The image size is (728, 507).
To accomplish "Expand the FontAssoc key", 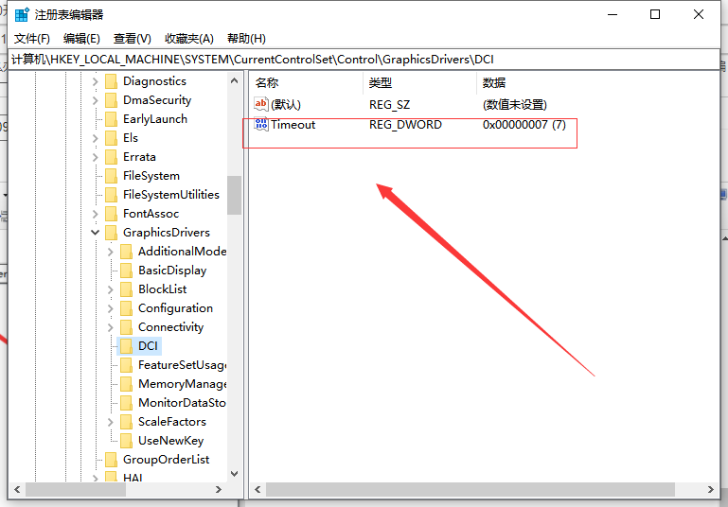I will [x=96, y=214].
